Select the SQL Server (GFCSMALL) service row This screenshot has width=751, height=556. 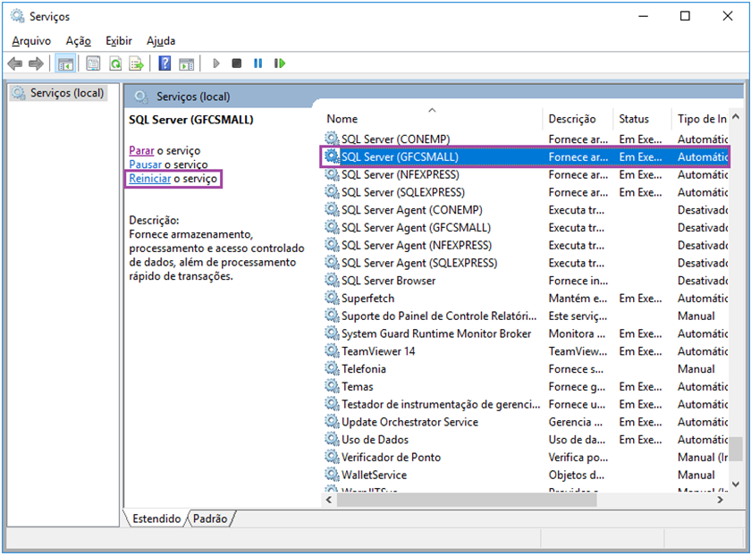525,156
